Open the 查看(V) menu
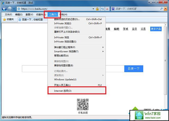This screenshot has width=169, height=121. [29, 15]
